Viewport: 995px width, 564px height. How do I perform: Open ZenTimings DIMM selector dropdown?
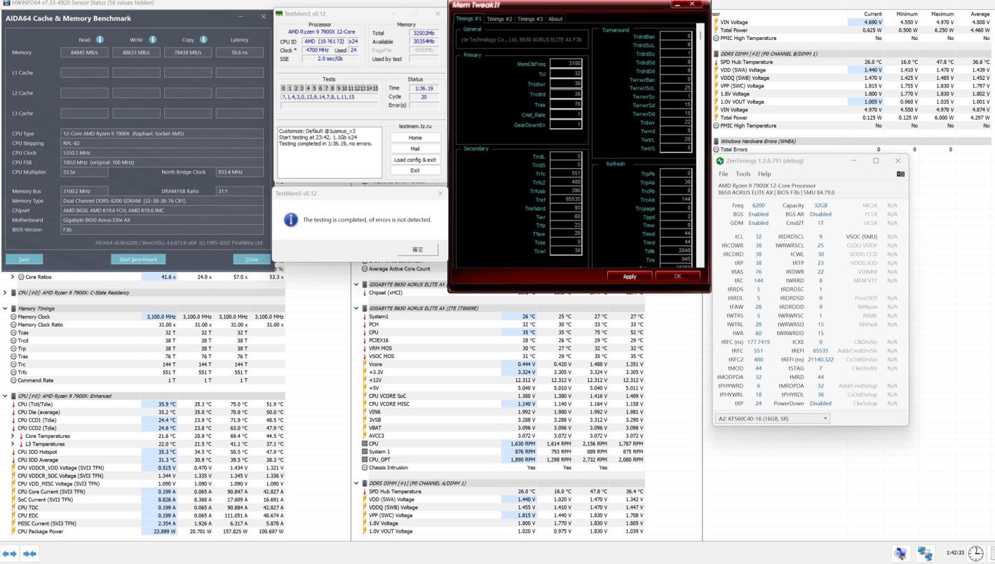(x=771, y=418)
